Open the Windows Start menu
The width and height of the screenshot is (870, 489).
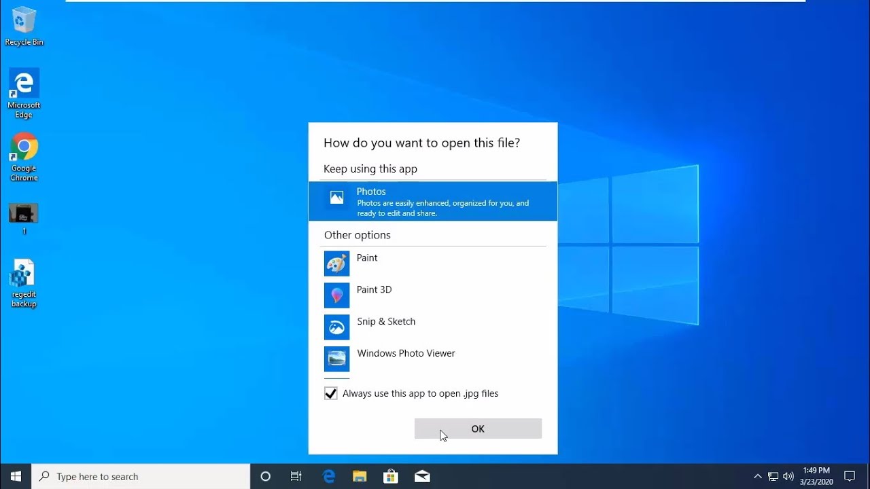pyautogui.click(x=16, y=476)
